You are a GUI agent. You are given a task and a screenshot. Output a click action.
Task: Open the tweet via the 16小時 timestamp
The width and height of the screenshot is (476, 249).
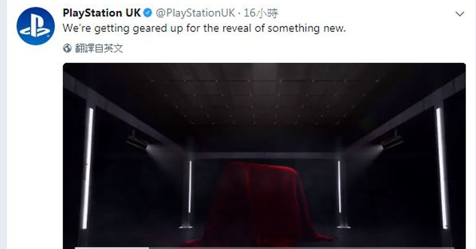261,13
